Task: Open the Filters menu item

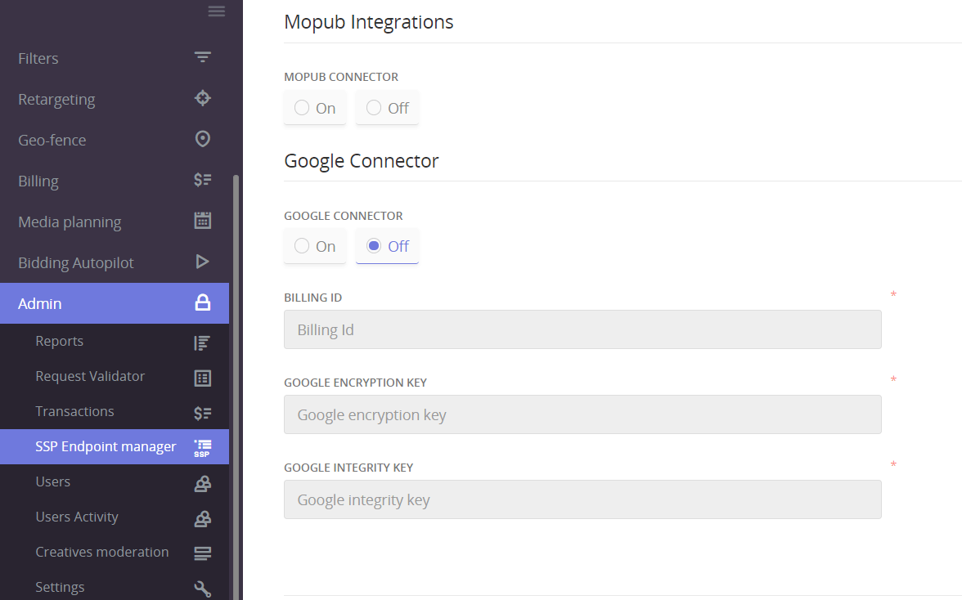Action: (115, 58)
